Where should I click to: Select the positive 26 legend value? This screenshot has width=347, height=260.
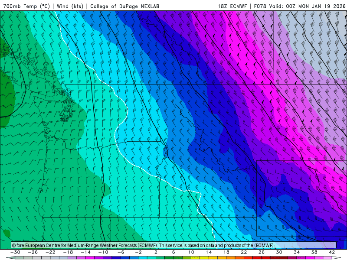pos(262,252)
